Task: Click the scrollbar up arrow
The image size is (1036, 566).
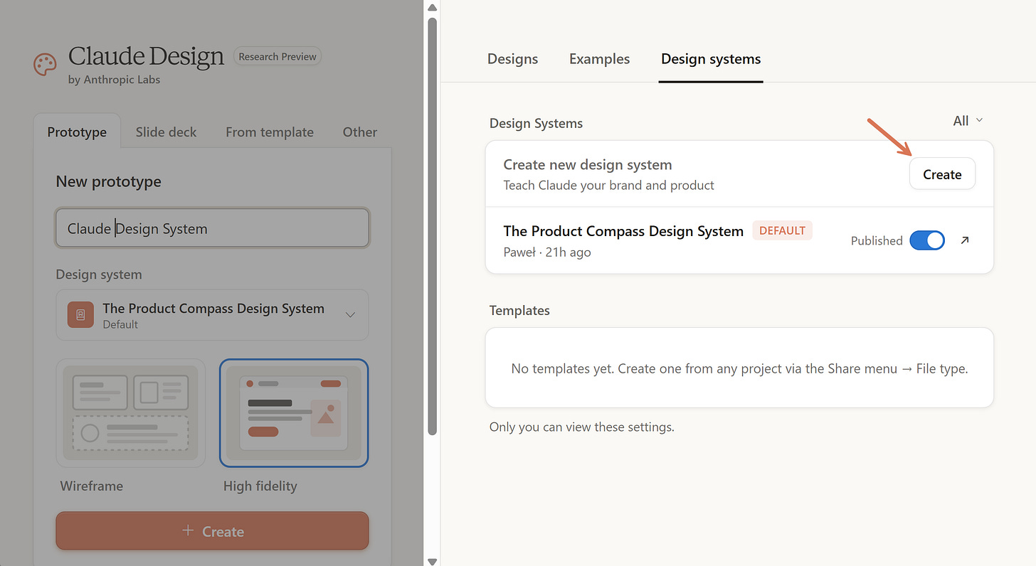Action: coord(432,7)
